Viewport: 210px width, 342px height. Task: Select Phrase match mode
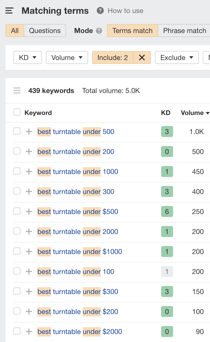[184, 30]
